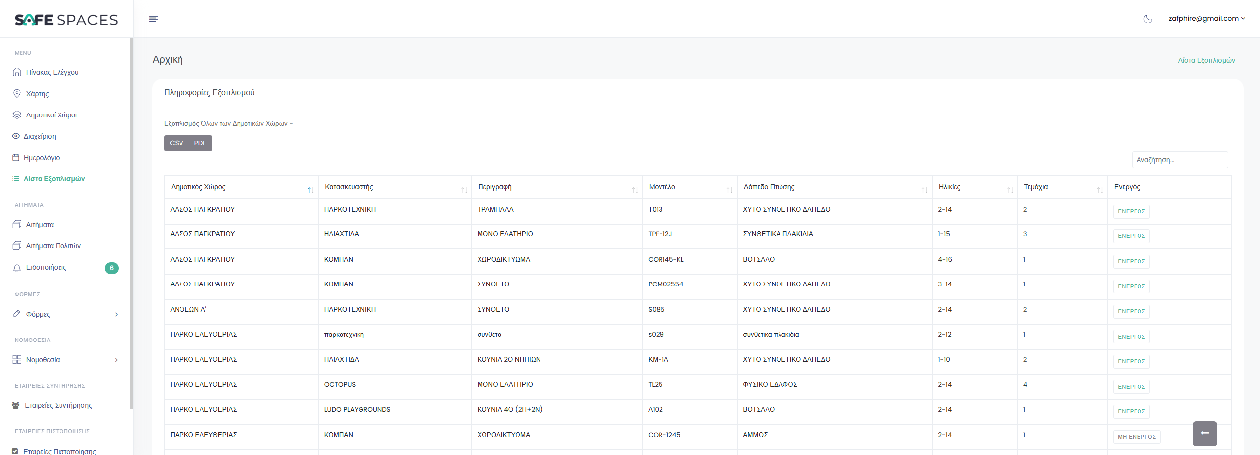Expand the Νομοθεσία submenu
1260x455 pixels.
click(116, 360)
